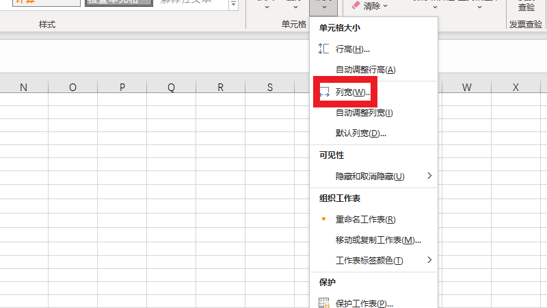Select column N header

click(24, 87)
